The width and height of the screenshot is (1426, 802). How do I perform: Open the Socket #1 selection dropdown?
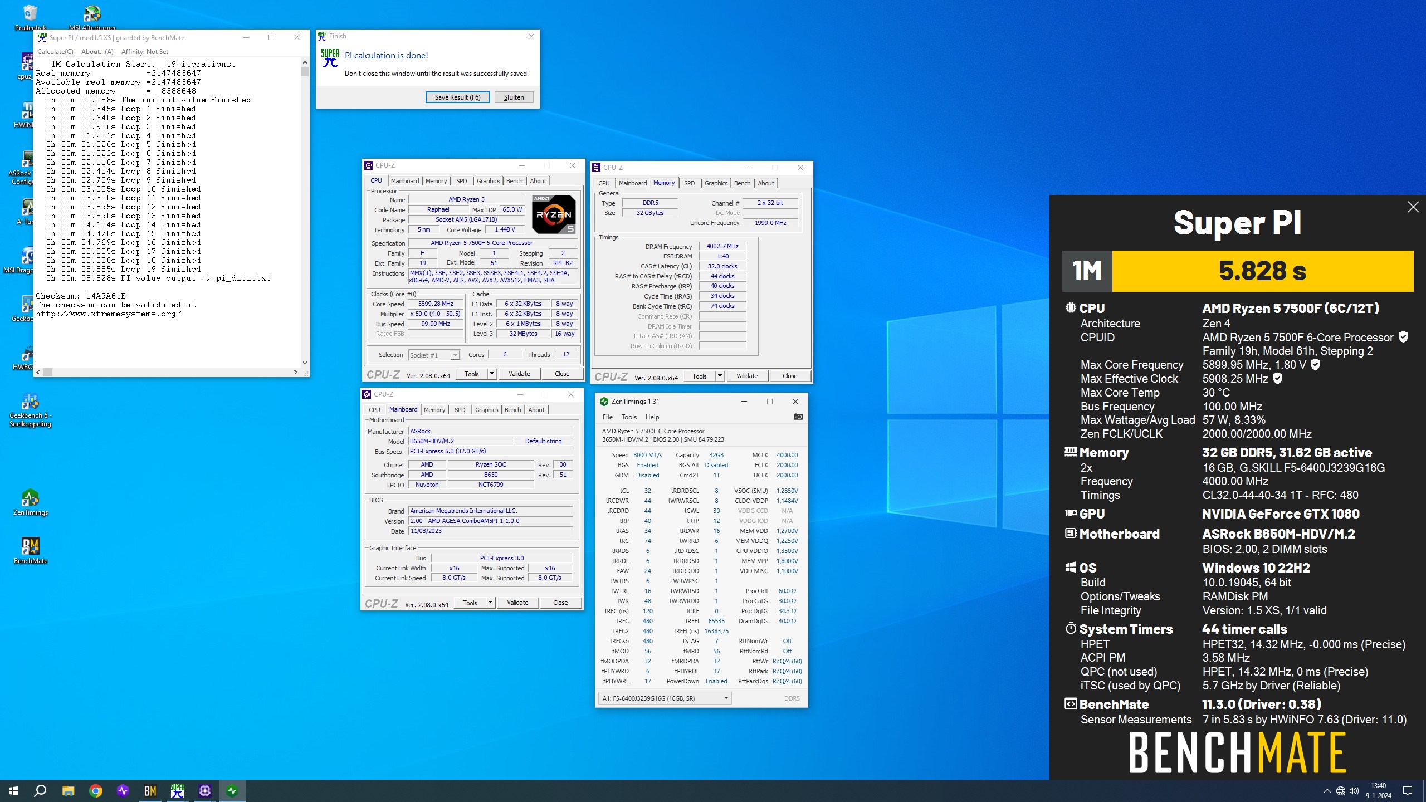pos(434,355)
